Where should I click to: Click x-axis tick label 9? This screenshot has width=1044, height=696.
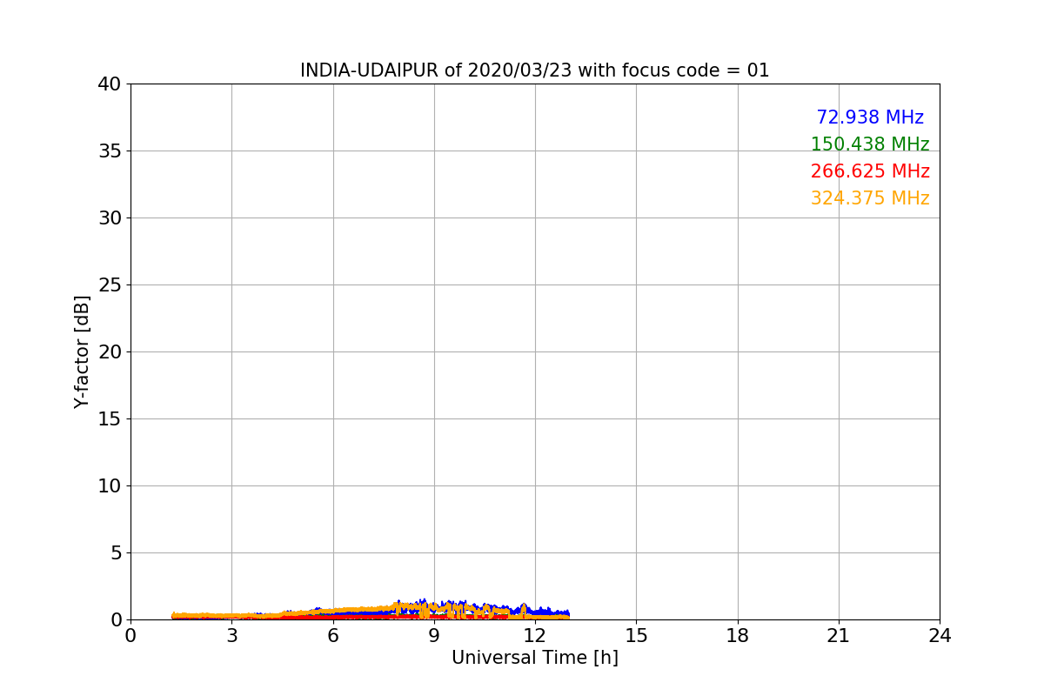(x=434, y=636)
